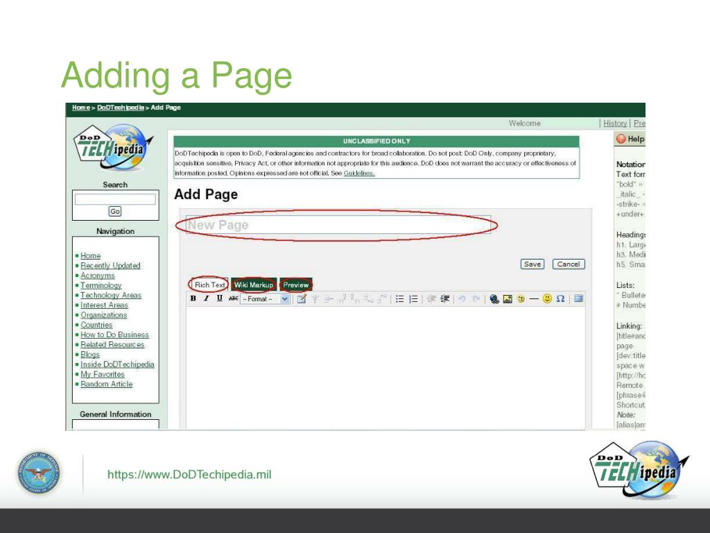The width and height of the screenshot is (710, 533).
Task: Open the Interest Areas link
Action: 104,305
